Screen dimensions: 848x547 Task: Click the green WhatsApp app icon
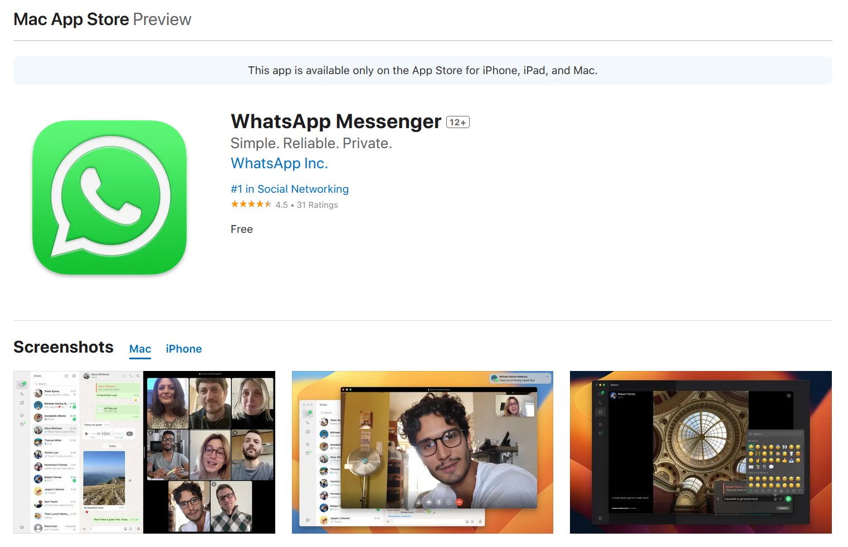point(109,198)
